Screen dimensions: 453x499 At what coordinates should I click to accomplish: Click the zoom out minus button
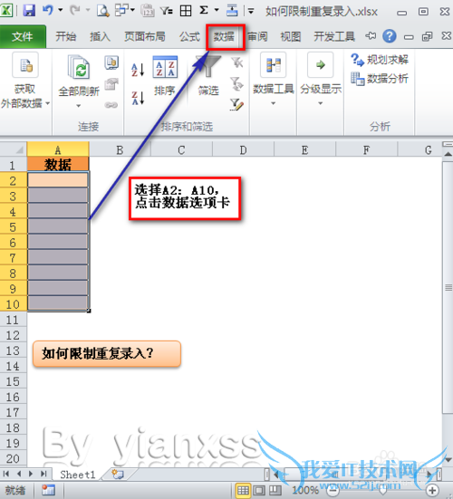333,491
